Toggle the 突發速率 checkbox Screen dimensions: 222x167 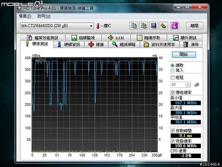click(172, 141)
